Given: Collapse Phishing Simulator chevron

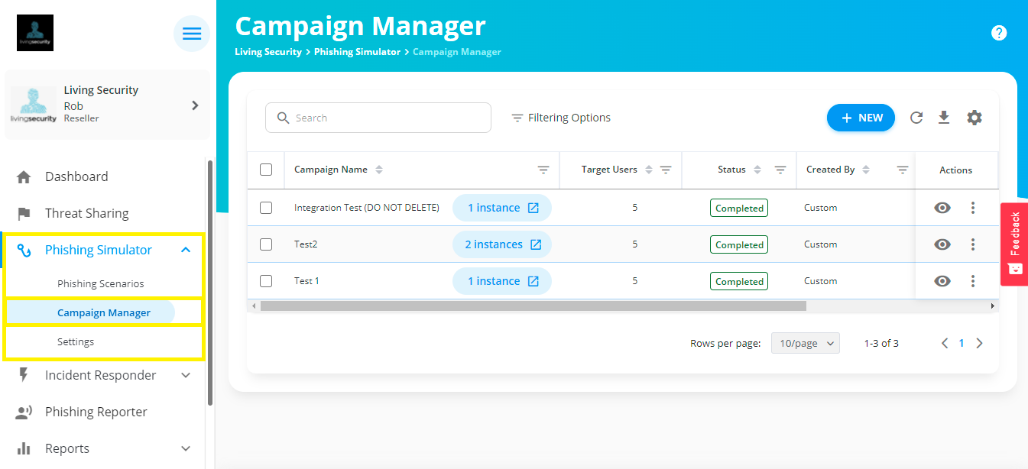Looking at the screenshot, I should 186,250.
